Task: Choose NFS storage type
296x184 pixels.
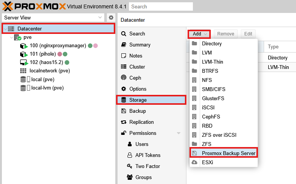Action: pos(224,80)
